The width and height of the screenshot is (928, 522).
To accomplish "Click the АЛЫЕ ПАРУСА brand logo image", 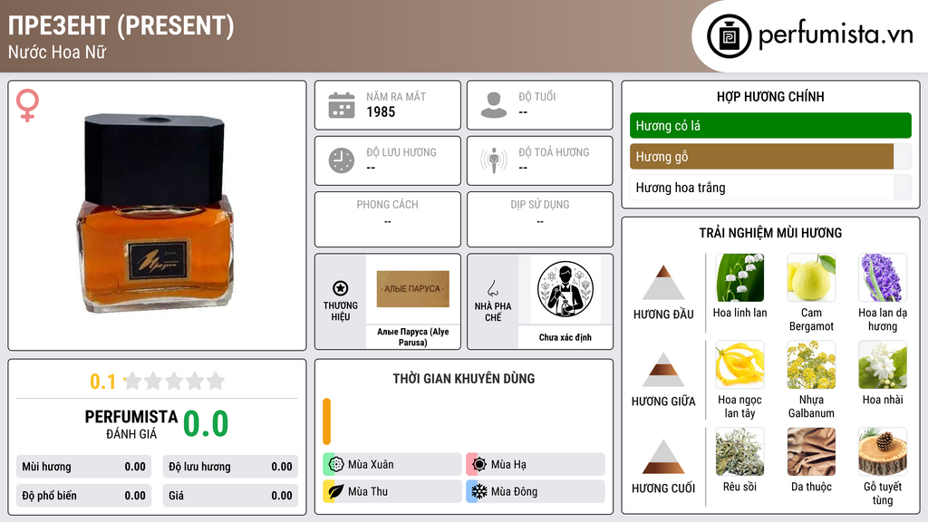I will [412, 289].
